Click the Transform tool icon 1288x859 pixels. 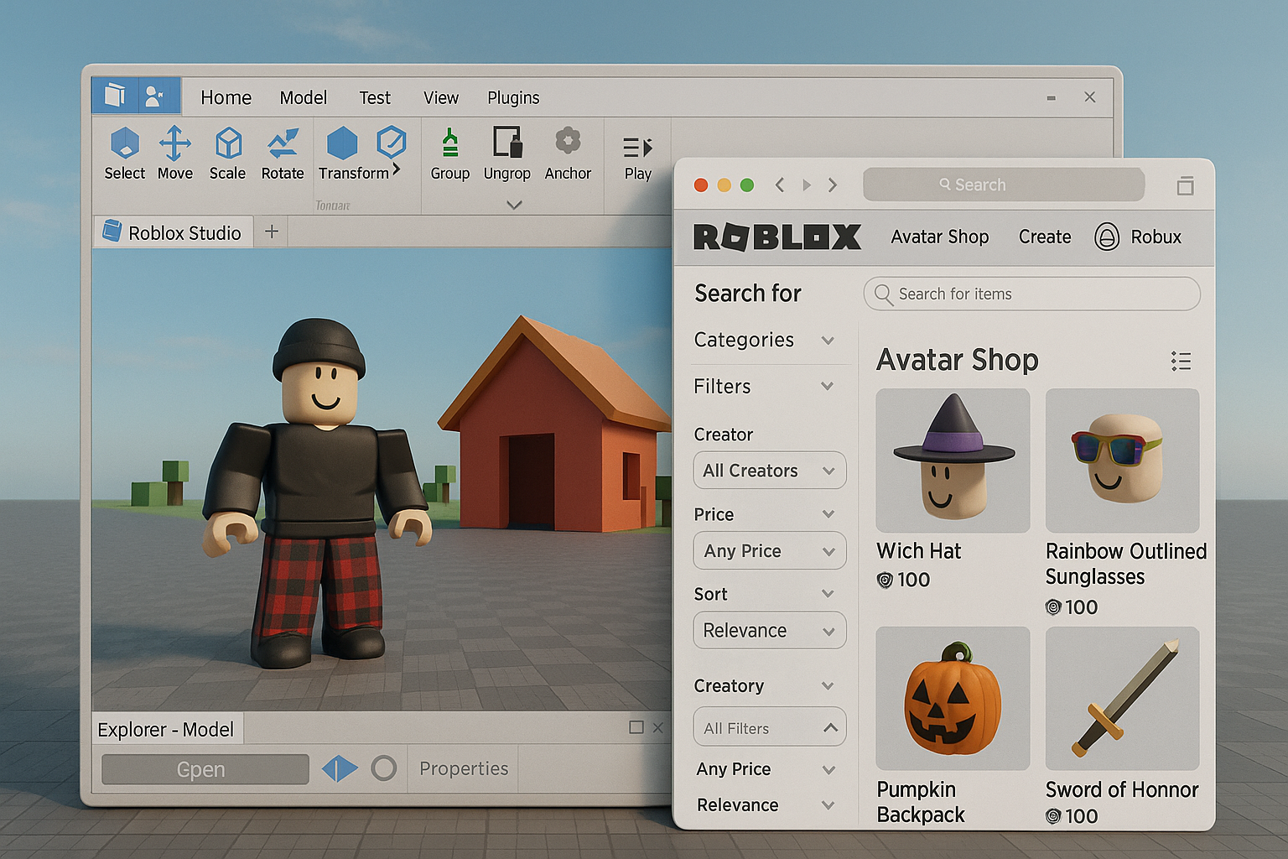pos(342,143)
